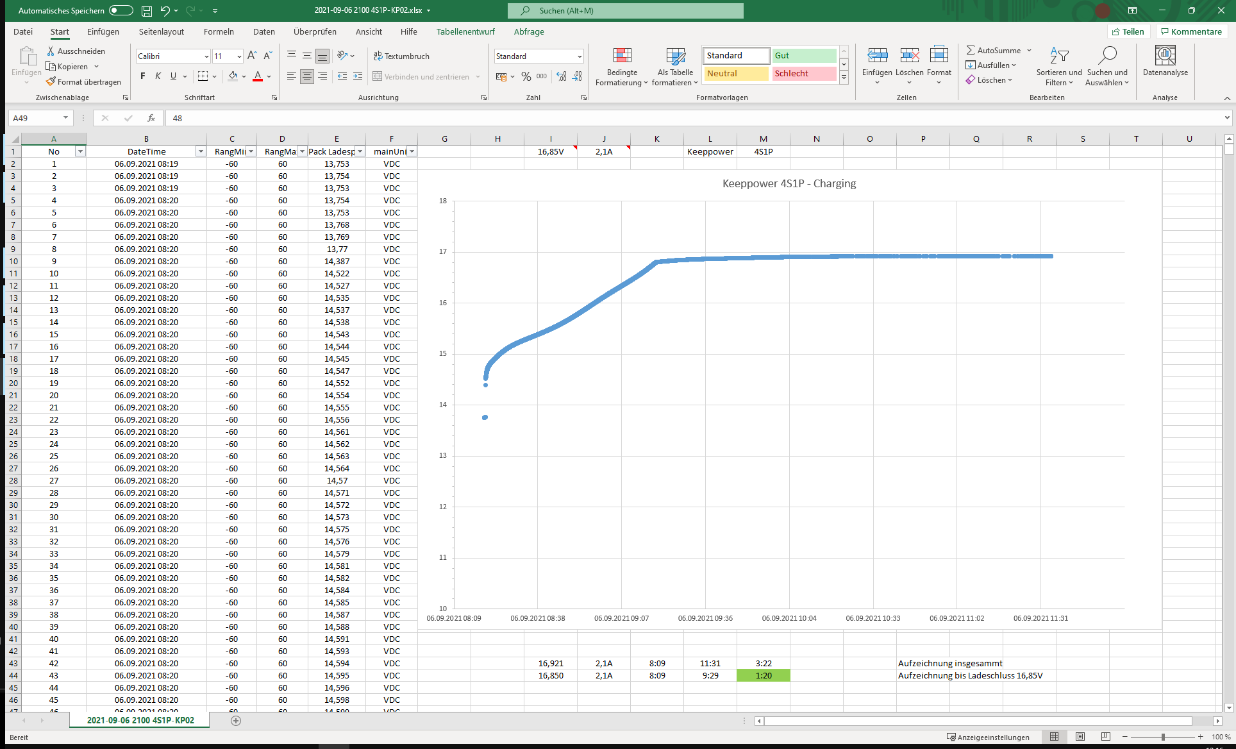The width and height of the screenshot is (1236, 749).
Task: Click the Ausschneiden scissors icon
Action: [51, 51]
